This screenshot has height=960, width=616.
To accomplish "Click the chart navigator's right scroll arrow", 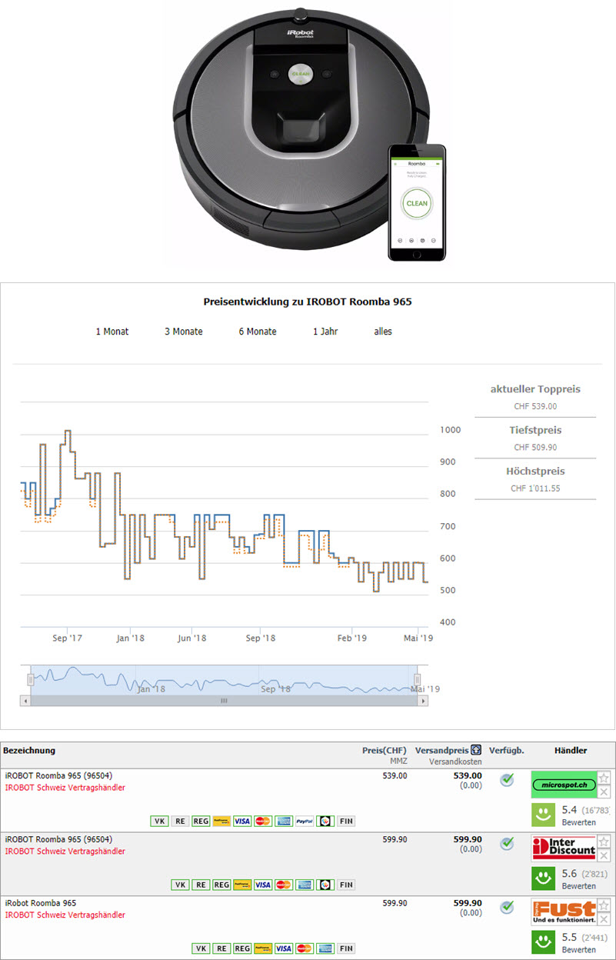I will pos(422,701).
